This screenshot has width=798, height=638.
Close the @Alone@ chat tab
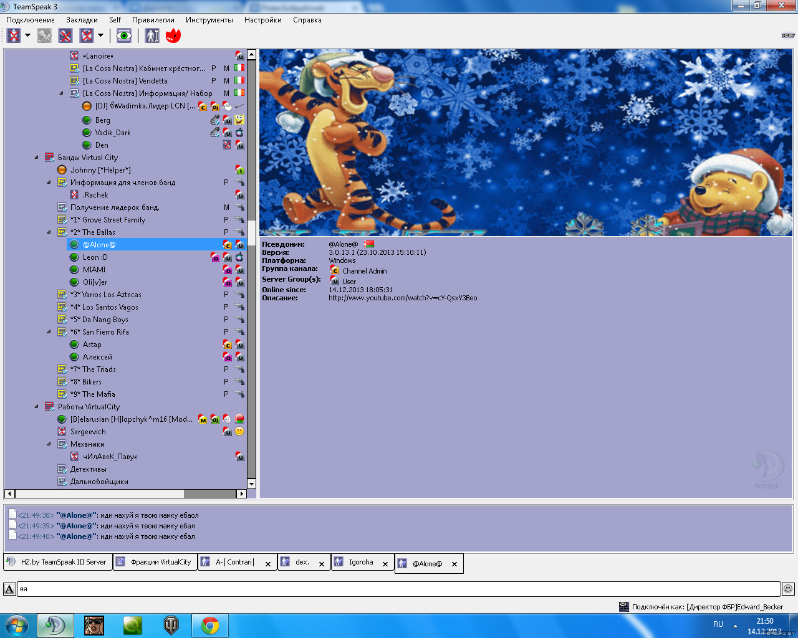[x=454, y=564]
